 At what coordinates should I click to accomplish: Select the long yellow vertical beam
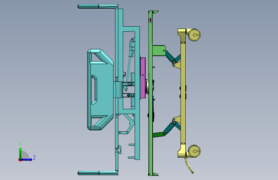(x=183, y=93)
